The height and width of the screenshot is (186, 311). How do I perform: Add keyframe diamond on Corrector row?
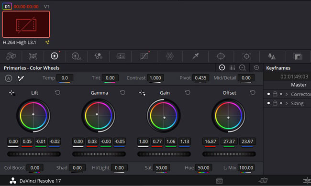pyautogui.click(x=281, y=94)
